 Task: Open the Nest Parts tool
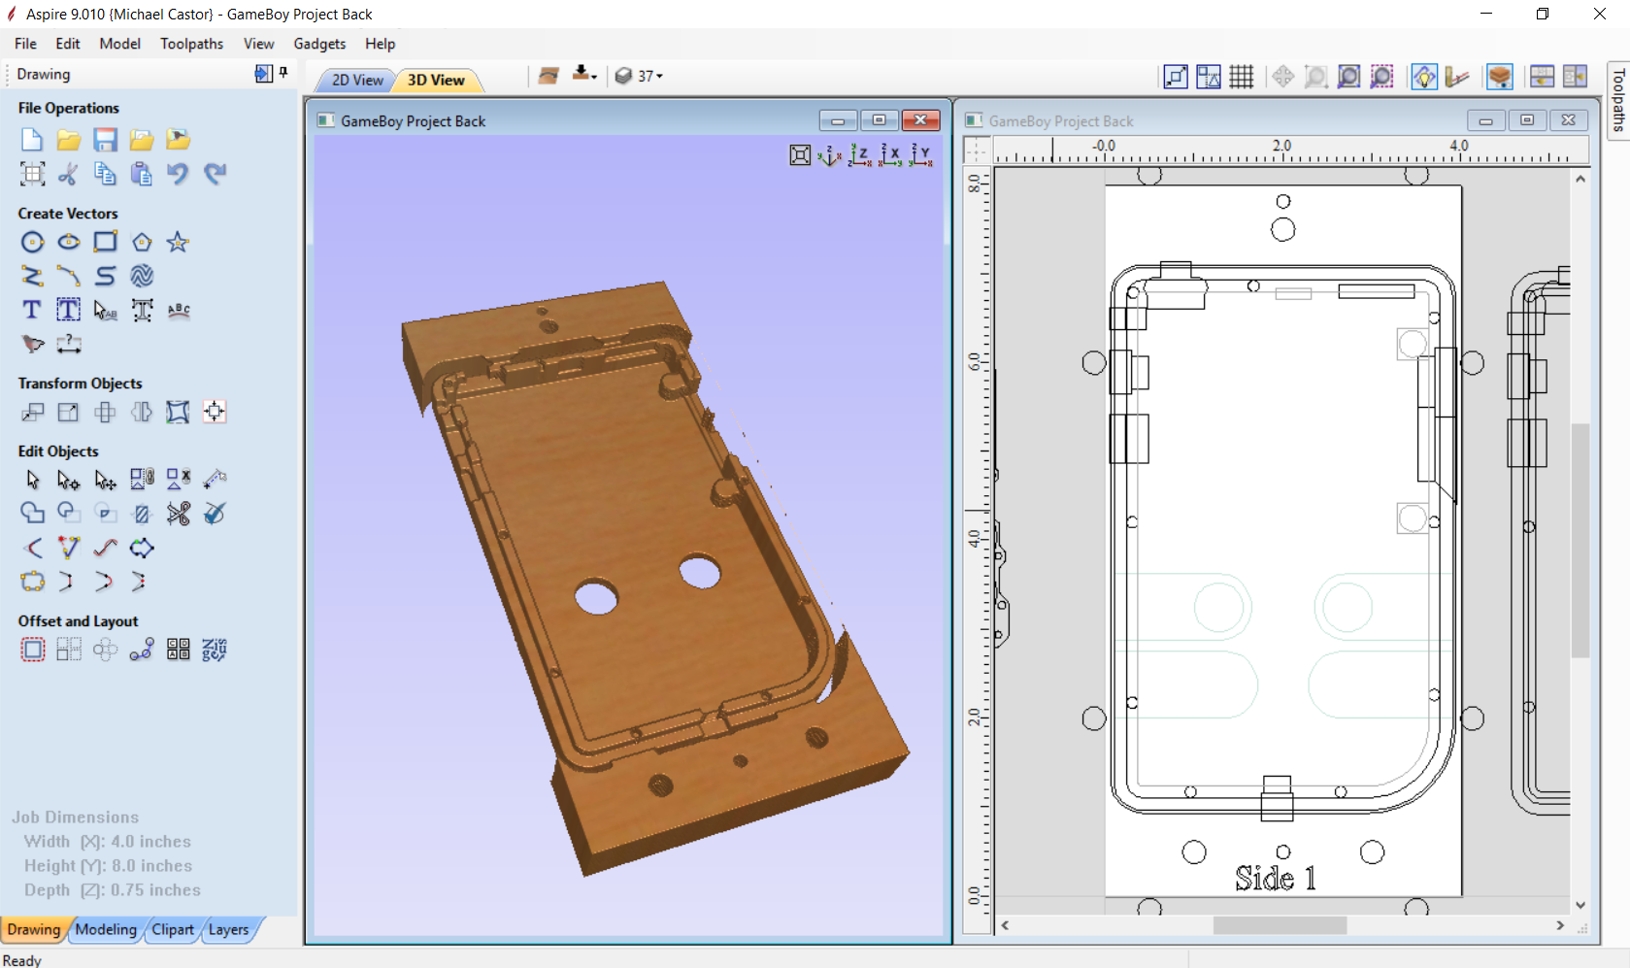coord(215,650)
